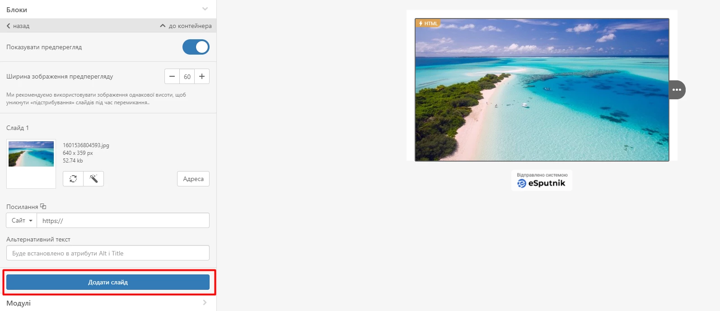This screenshot has height=311, width=720.
Task: Open the image editor magic wand icon
Action: click(94, 179)
